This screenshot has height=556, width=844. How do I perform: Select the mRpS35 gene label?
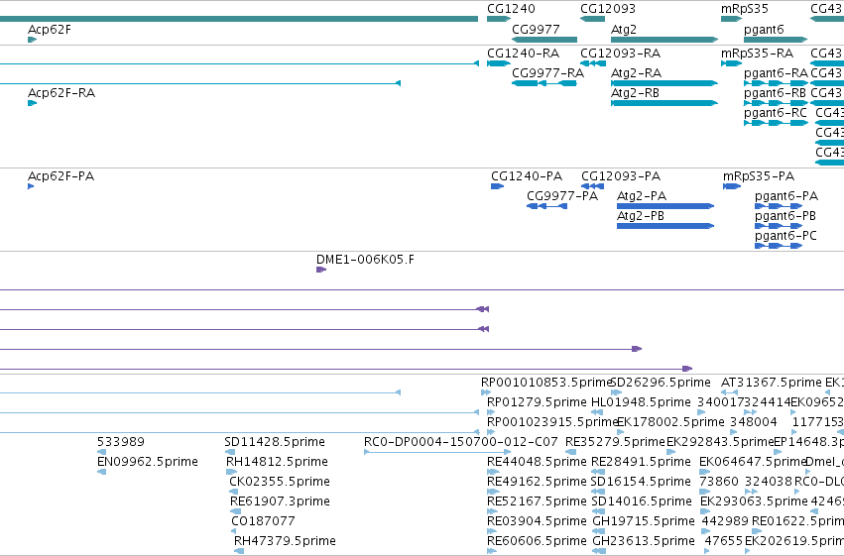click(x=745, y=9)
